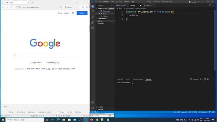This screenshot has width=217, height=122.
Task: Open Windows notification center icon
Action: coord(213,120)
